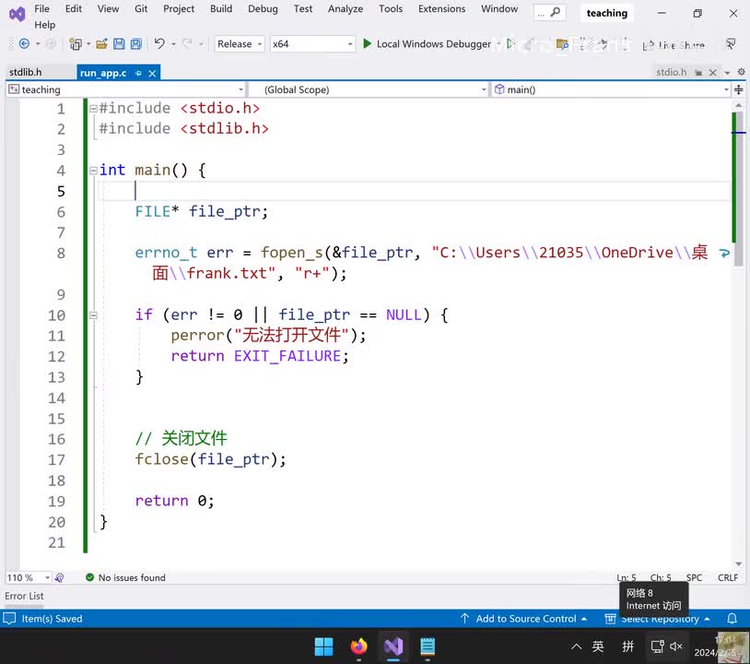The image size is (750, 664).
Task: Click the Visual Studio taskbar icon
Action: pos(393,646)
